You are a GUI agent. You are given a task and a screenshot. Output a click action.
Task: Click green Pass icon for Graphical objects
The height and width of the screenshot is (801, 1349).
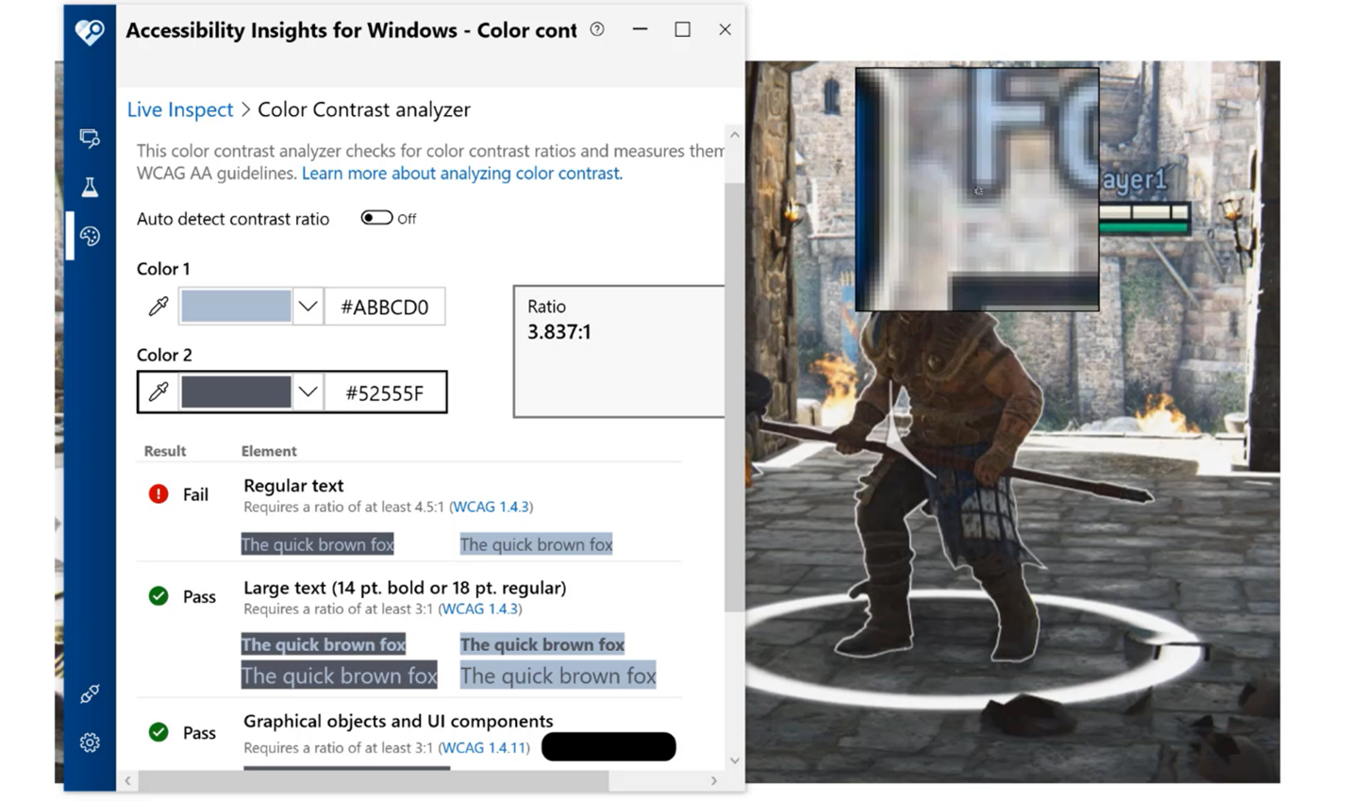[158, 732]
